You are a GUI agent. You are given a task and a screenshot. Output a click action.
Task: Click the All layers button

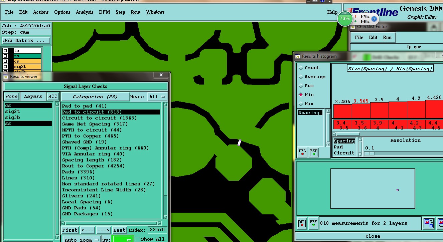click(x=53, y=97)
